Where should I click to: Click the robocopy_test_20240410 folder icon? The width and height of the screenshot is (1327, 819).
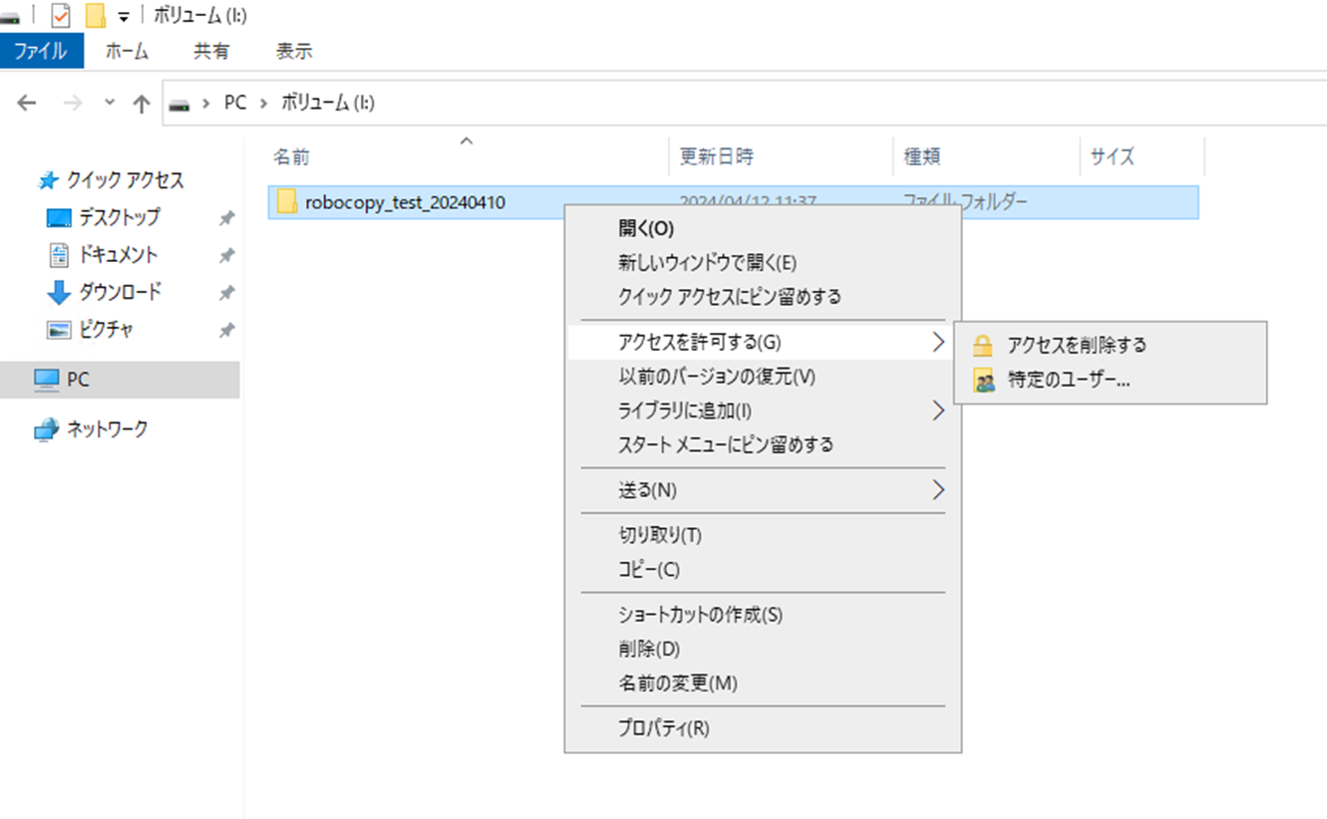click(x=287, y=202)
